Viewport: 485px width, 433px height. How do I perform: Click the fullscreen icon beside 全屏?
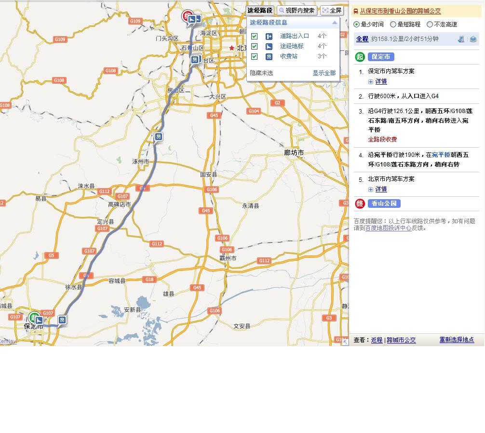(x=325, y=11)
